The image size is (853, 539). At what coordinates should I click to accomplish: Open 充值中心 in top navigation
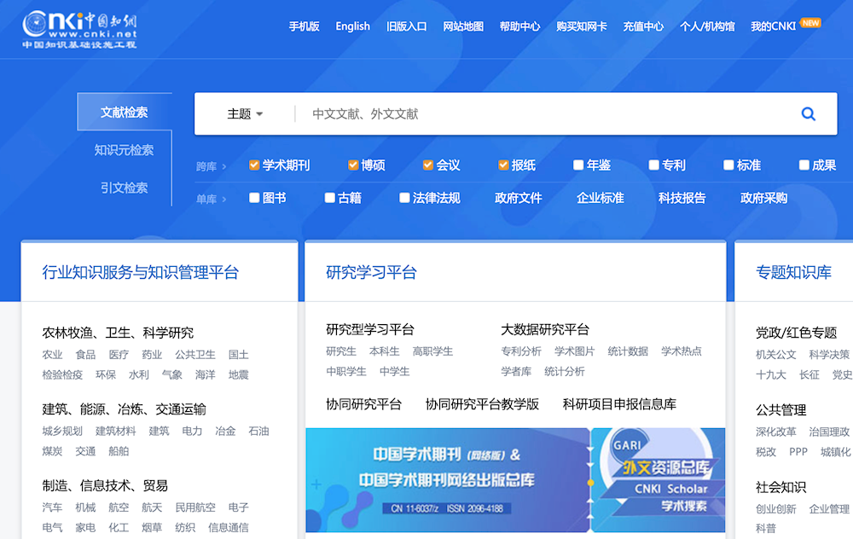[x=643, y=26]
